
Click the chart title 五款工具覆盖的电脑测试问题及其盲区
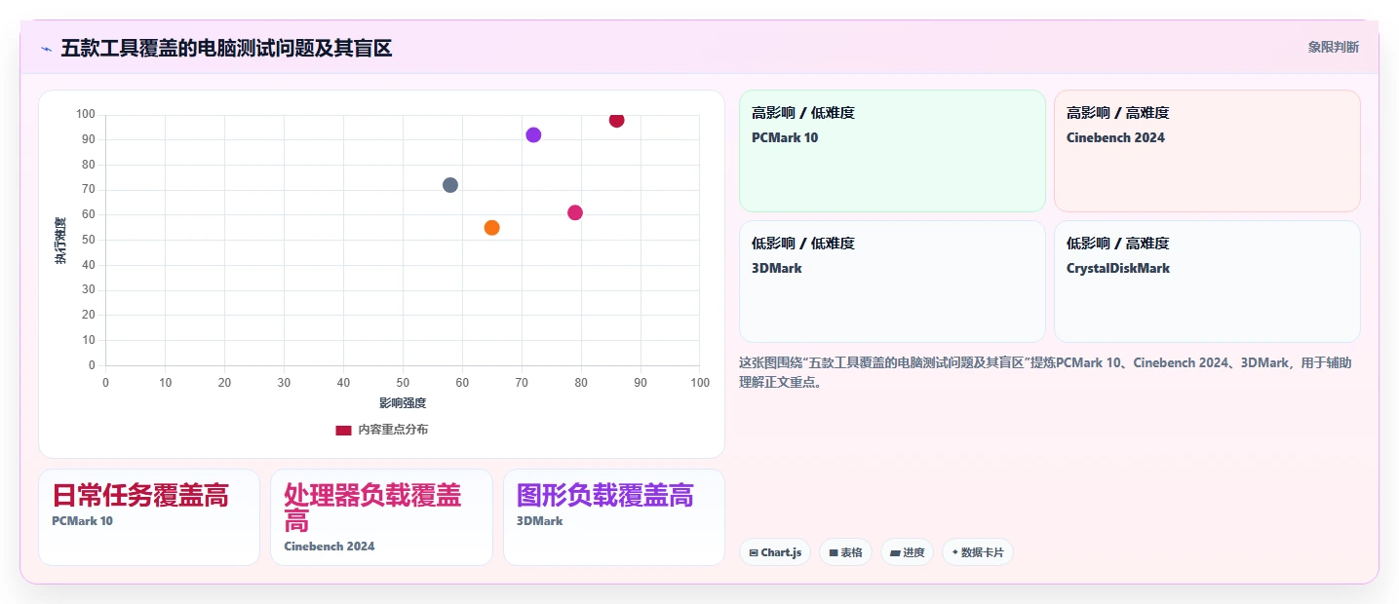pos(226,48)
